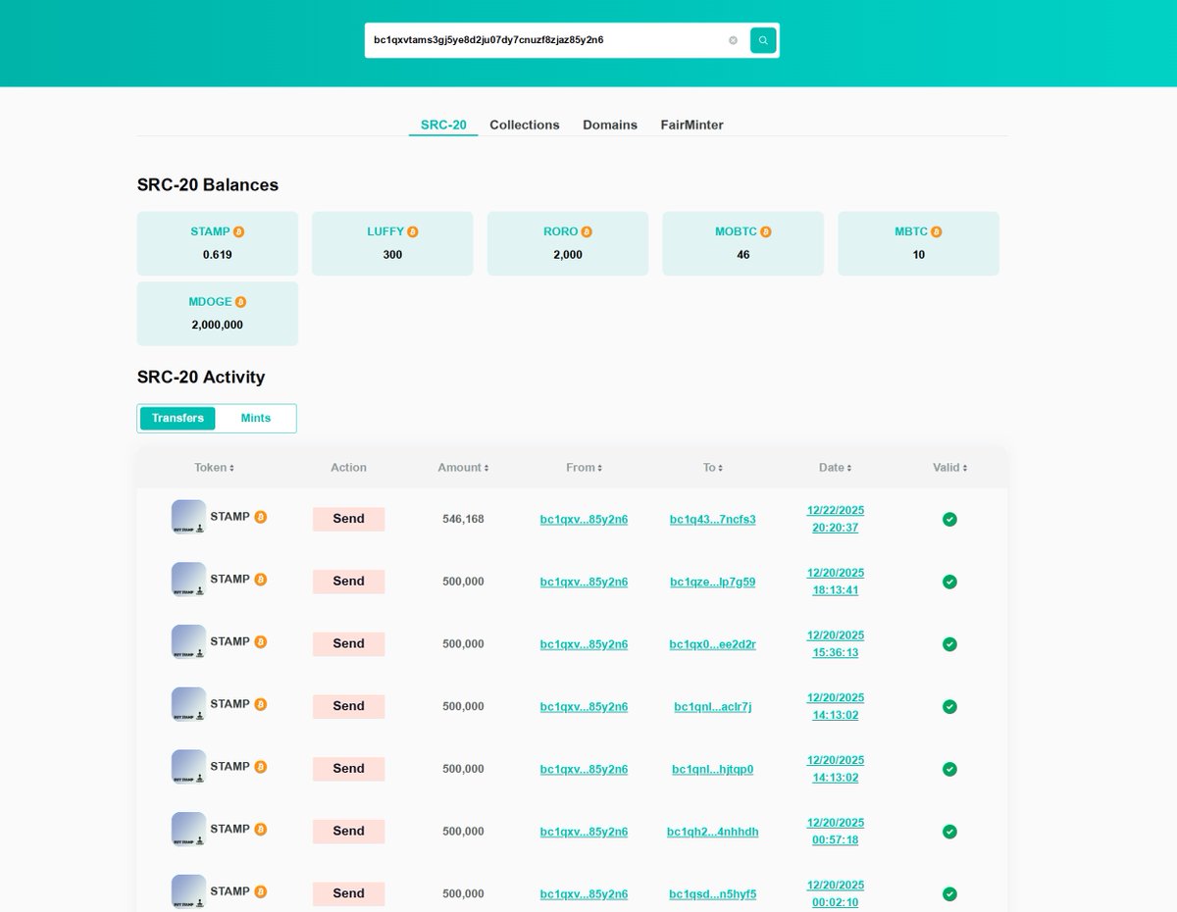Open the LUFFY balance card
Viewport: 1177px width, 912px height.
click(x=392, y=243)
